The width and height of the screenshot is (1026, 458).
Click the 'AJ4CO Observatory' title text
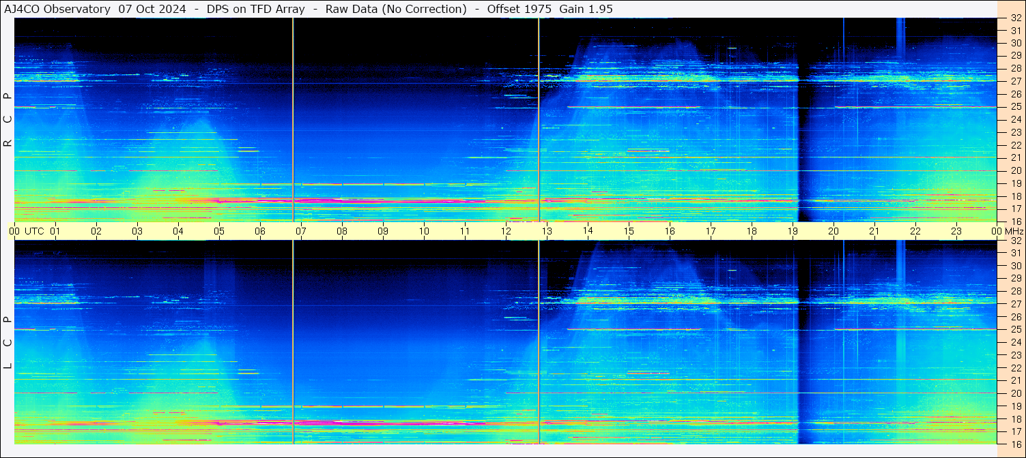(57, 9)
